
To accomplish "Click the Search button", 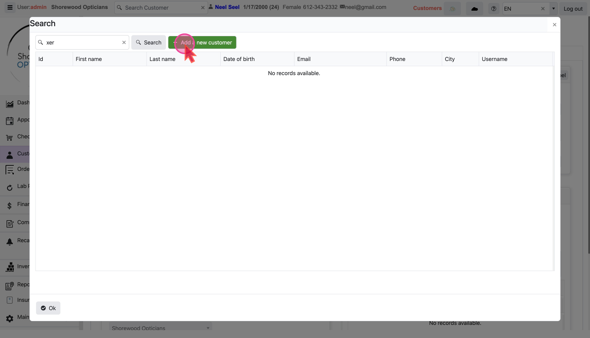I will [148, 42].
